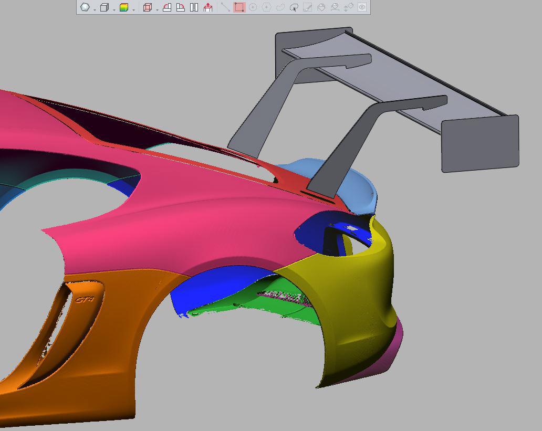Select the paint brush selection icon
The height and width of the screenshot is (431, 542).
pos(307,7)
